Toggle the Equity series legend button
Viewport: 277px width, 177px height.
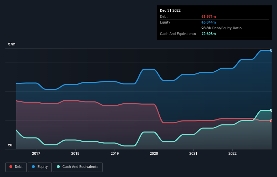point(40,167)
